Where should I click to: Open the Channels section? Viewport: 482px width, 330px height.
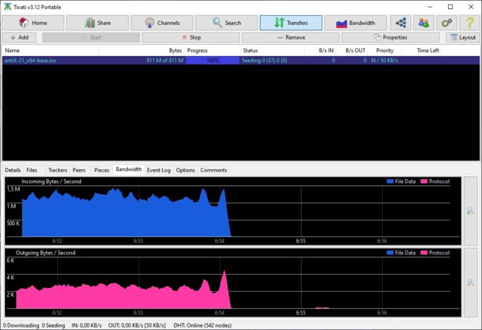pos(162,23)
